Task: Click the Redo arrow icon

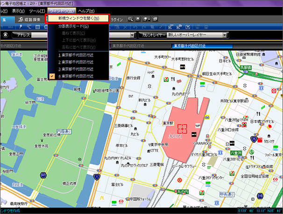Action: click(x=144, y=27)
